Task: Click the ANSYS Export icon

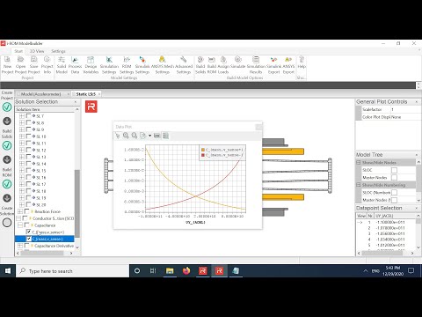Action: [x=288, y=65]
